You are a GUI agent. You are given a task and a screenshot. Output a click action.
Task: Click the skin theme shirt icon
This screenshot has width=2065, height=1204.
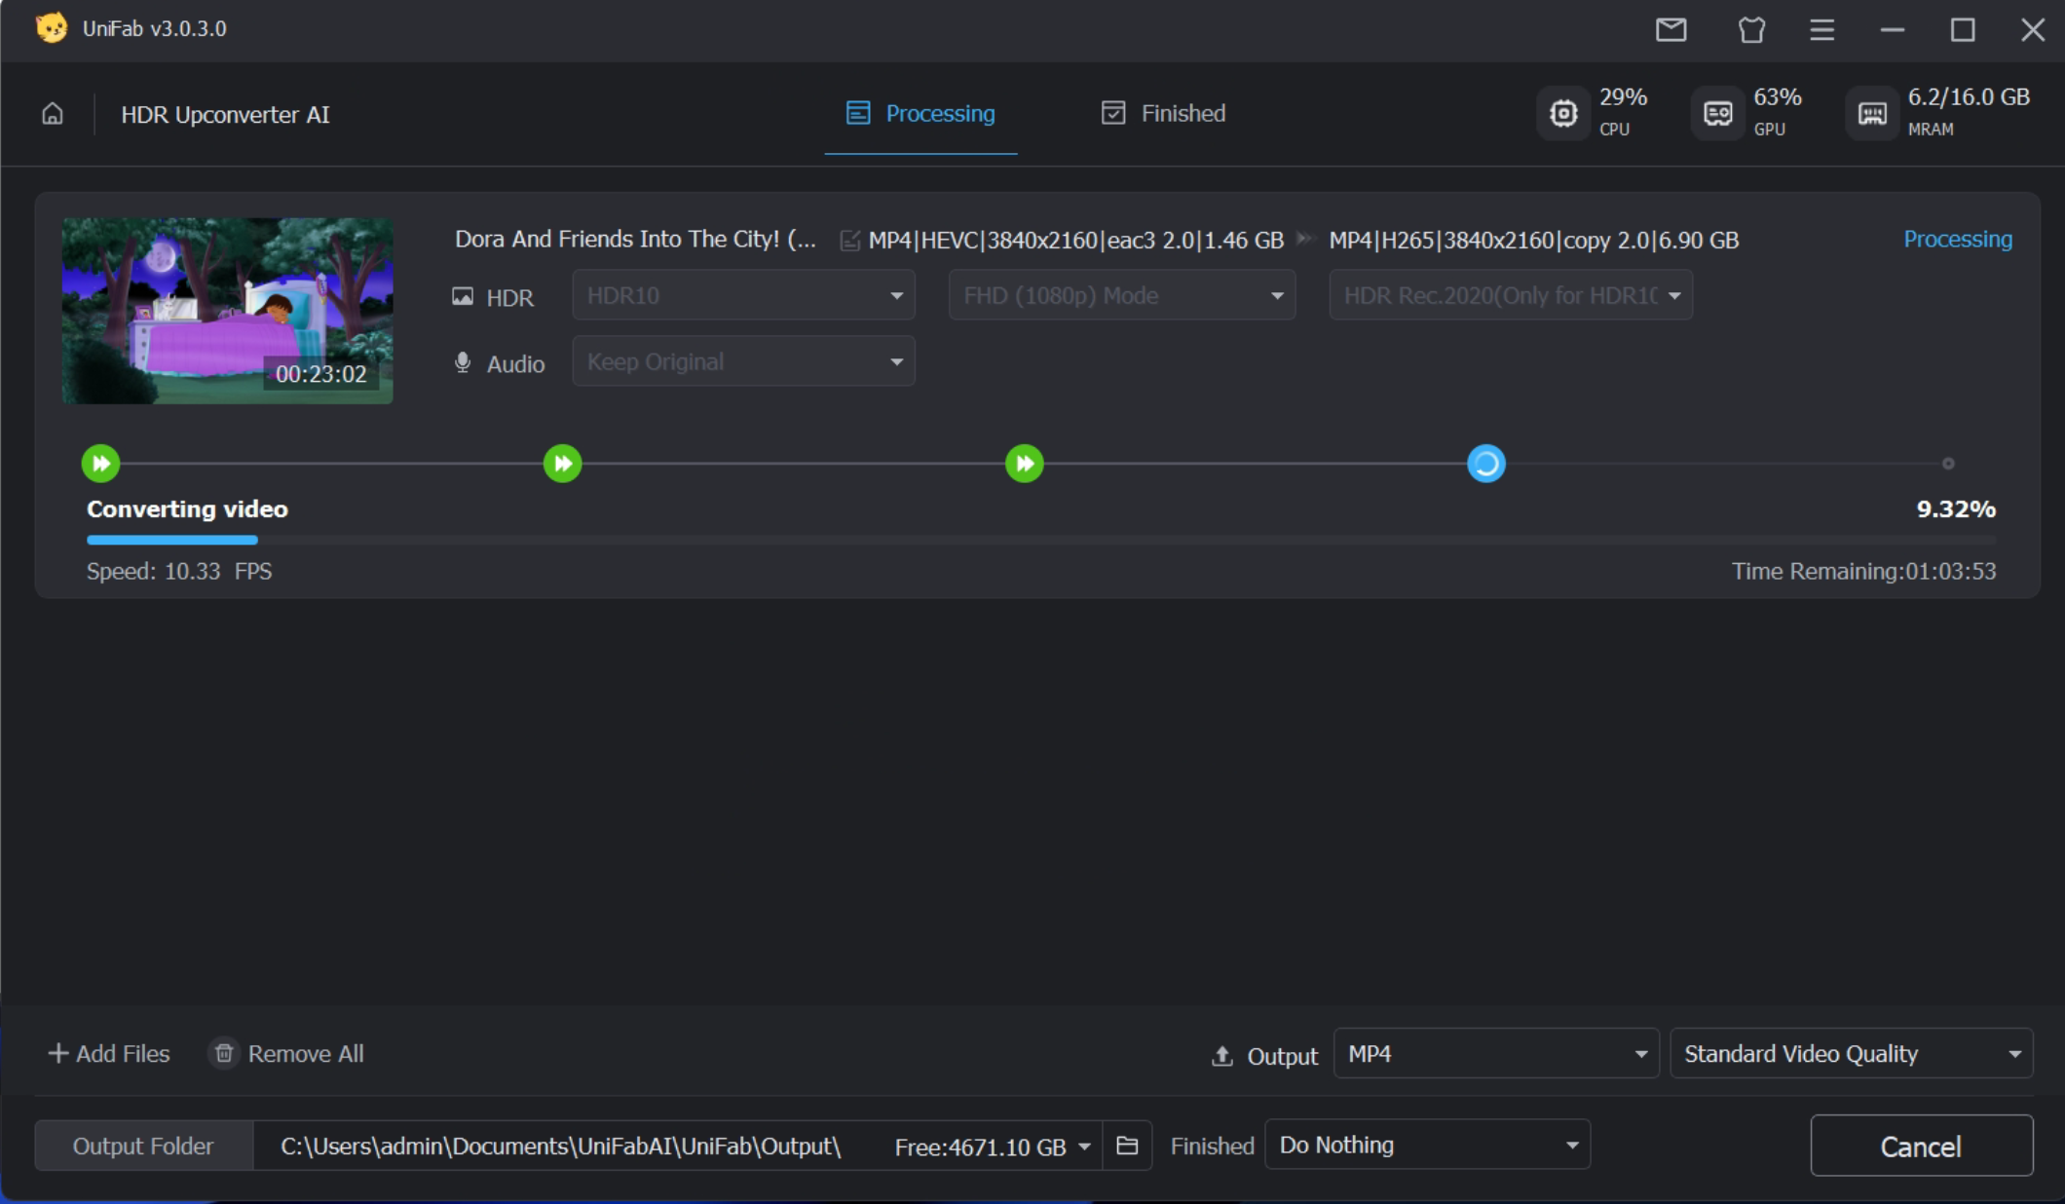click(x=1751, y=29)
